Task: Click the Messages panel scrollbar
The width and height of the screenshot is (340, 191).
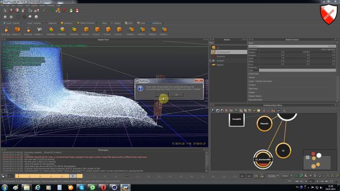Action: [x=207, y=161]
